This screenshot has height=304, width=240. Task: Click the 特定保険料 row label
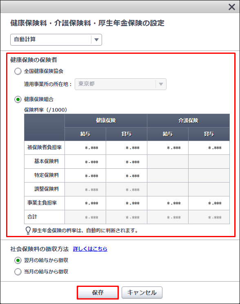pos(47,175)
